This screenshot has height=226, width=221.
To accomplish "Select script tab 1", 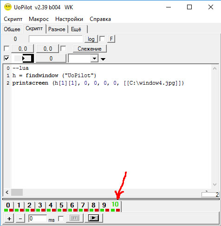I will point(19,206).
